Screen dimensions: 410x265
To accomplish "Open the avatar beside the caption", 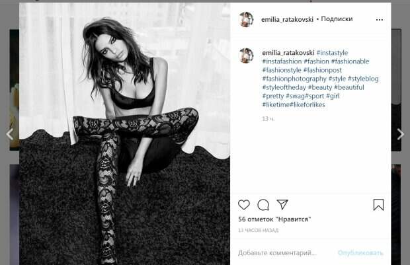I will pyautogui.click(x=246, y=56).
